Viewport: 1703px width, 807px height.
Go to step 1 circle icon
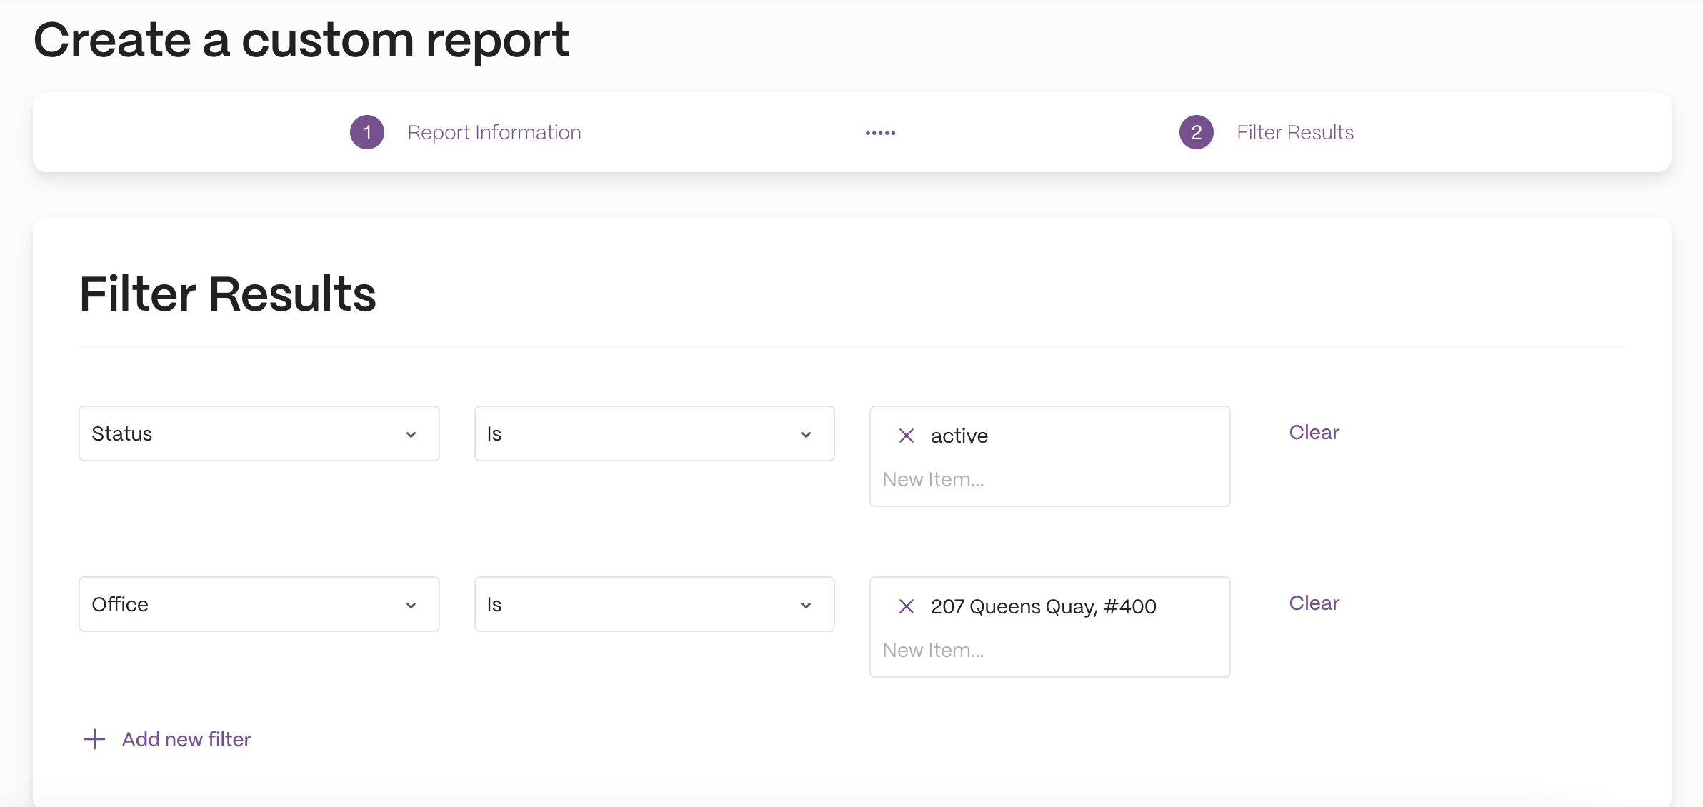(367, 132)
